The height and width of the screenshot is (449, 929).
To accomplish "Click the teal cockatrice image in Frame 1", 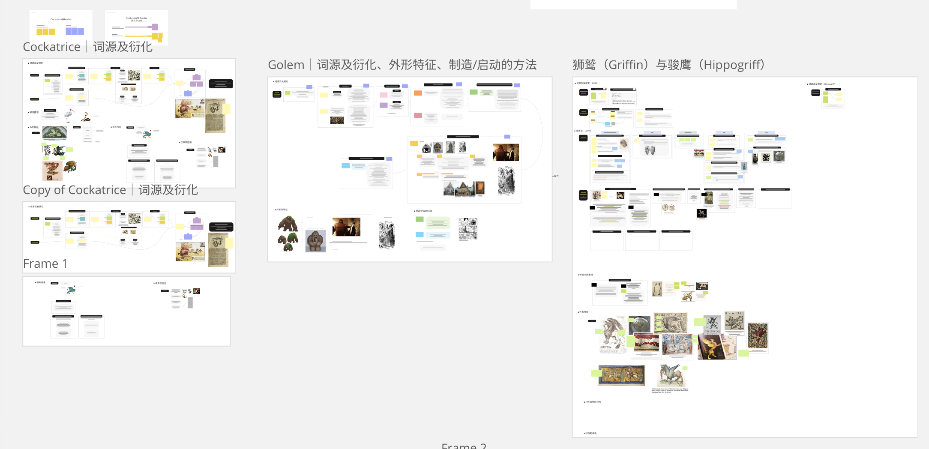I will click(71, 290).
